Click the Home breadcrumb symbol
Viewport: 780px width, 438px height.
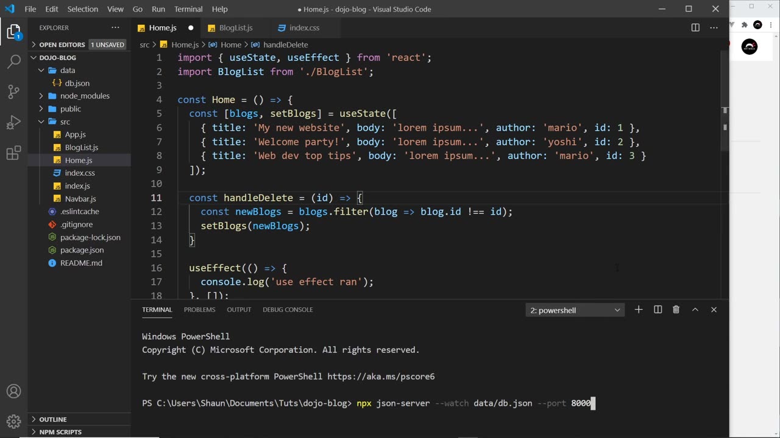click(x=231, y=44)
